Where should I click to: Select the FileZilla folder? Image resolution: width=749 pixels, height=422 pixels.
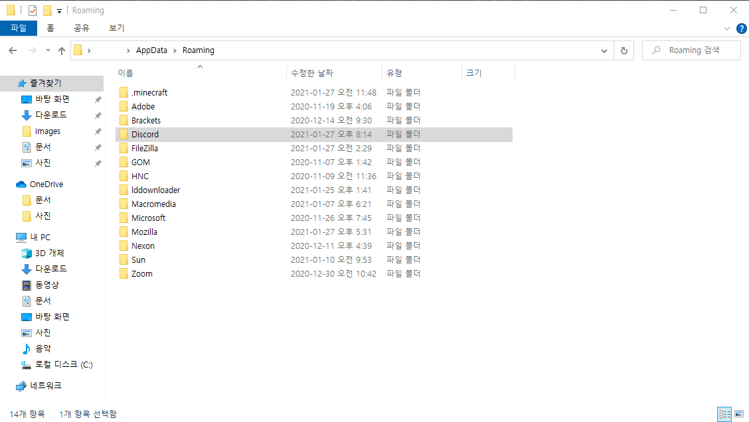click(314, 148)
